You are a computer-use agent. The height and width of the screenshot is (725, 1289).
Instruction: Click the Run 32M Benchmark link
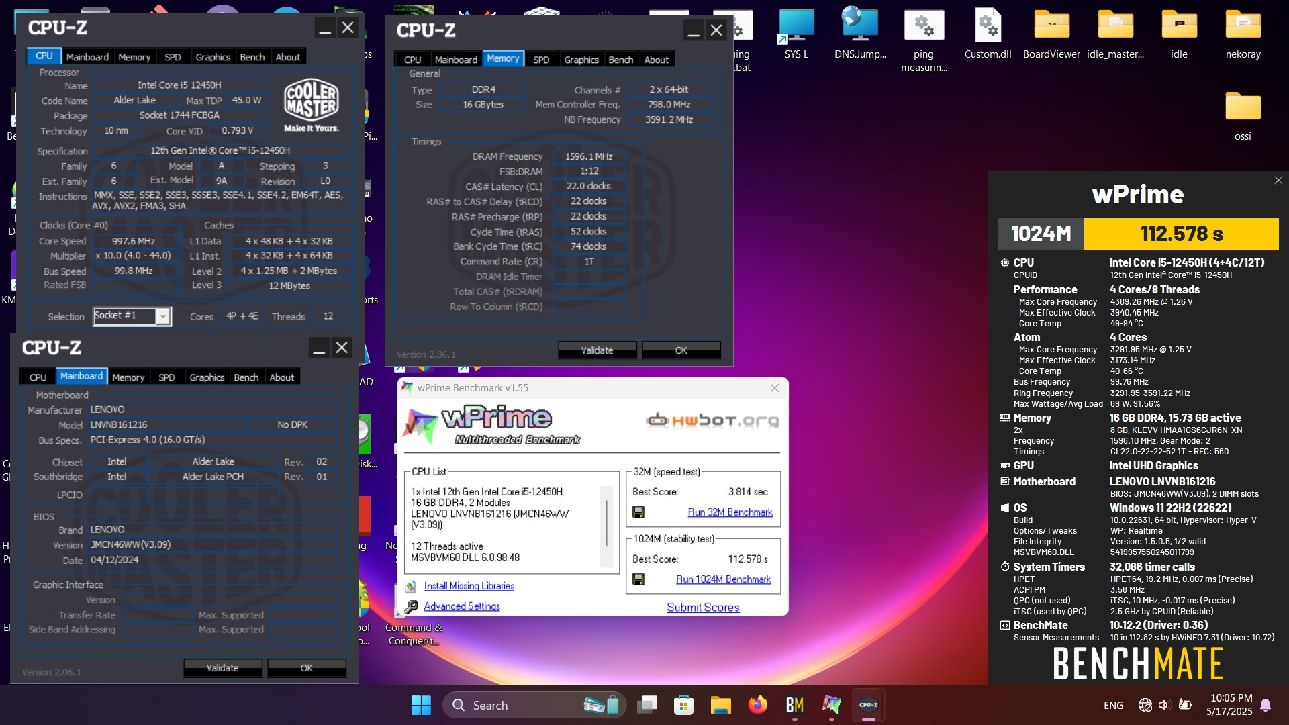click(730, 512)
